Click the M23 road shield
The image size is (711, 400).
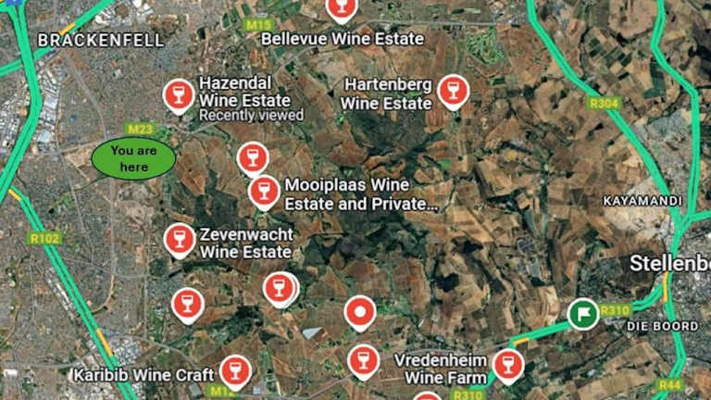click(x=140, y=130)
